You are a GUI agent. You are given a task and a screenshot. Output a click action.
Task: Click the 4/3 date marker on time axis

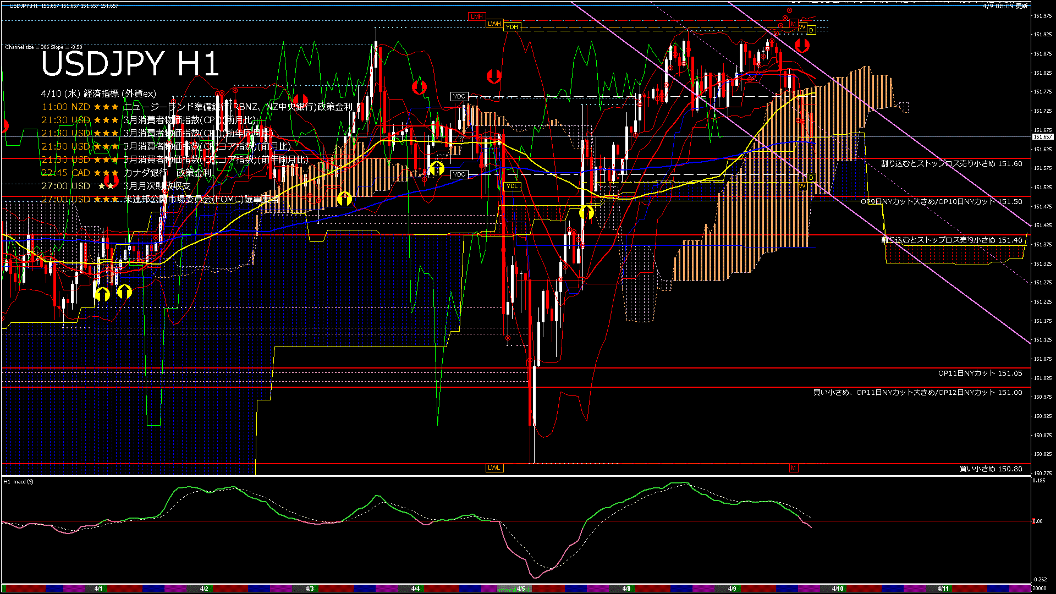(310, 588)
